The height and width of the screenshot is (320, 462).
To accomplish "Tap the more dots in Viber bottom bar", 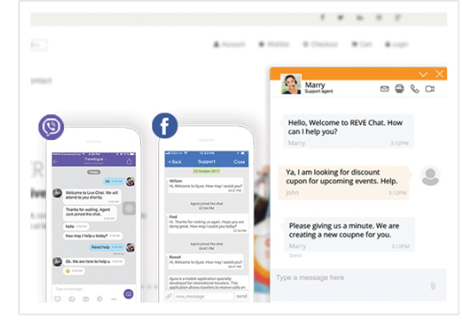I will 113,299.
